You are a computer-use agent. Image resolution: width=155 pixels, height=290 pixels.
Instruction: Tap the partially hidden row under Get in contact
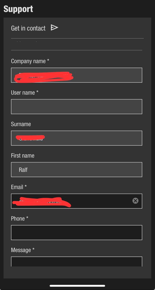click(x=77, y=44)
